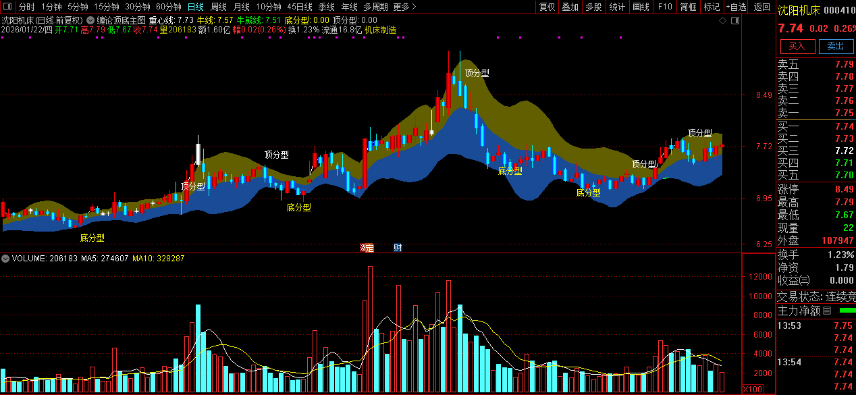Click the 卖二 order row
The image size is (856, 395).
point(815,101)
